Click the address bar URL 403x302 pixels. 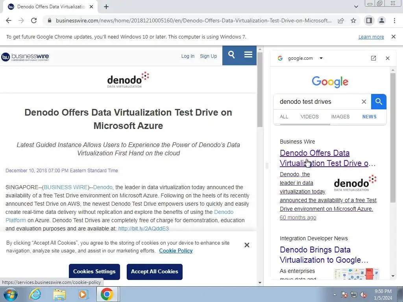pos(194,20)
